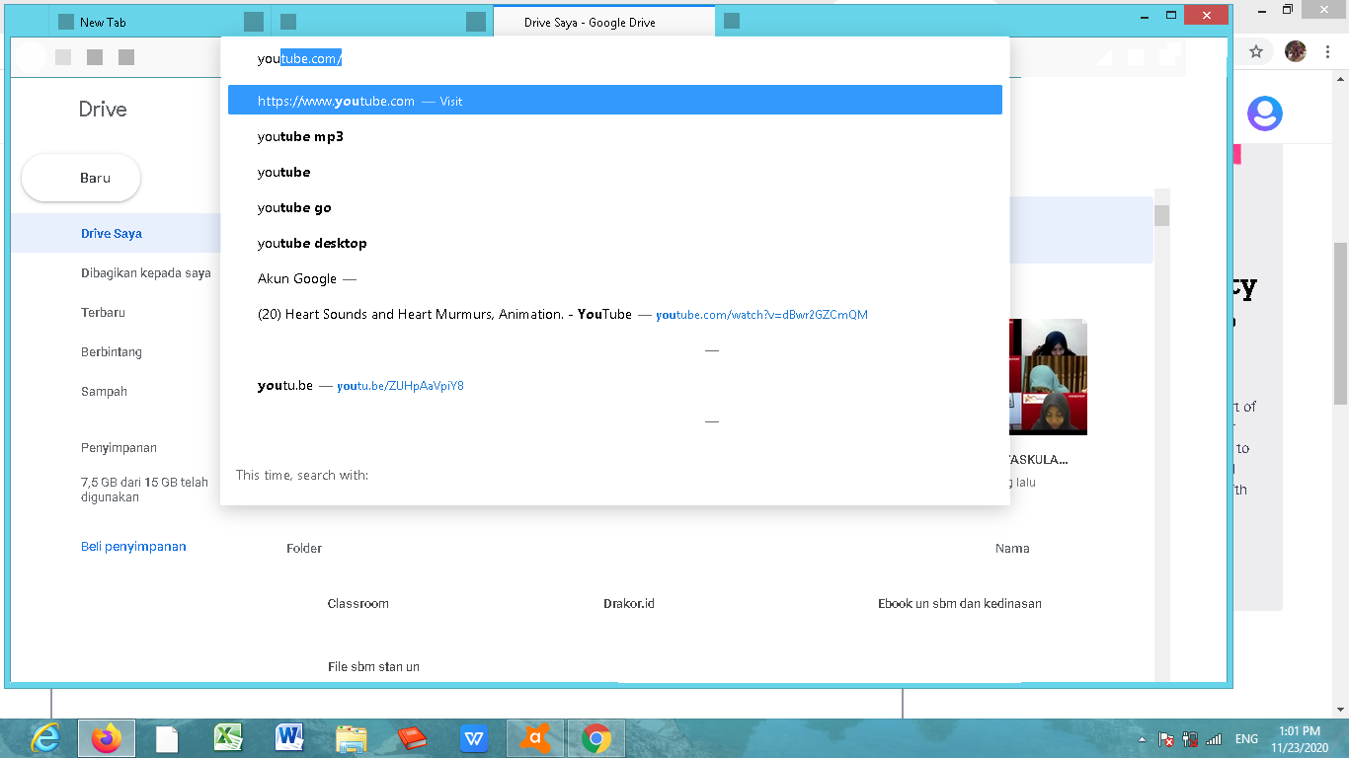Open Chrome's three-dot menu
This screenshot has width=1349, height=758.
1328,51
